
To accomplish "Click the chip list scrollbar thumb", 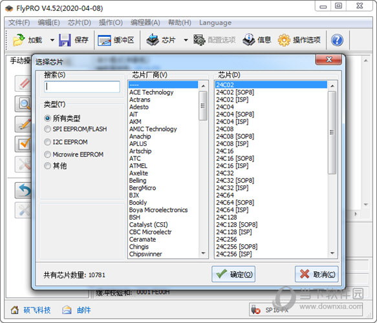I will pyautogui.click(x=332, y=132).
